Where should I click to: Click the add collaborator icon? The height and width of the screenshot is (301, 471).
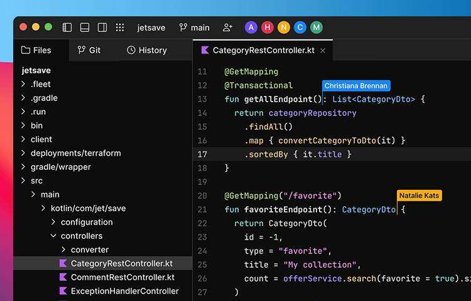pyautogui.click(x=227, y=28)
